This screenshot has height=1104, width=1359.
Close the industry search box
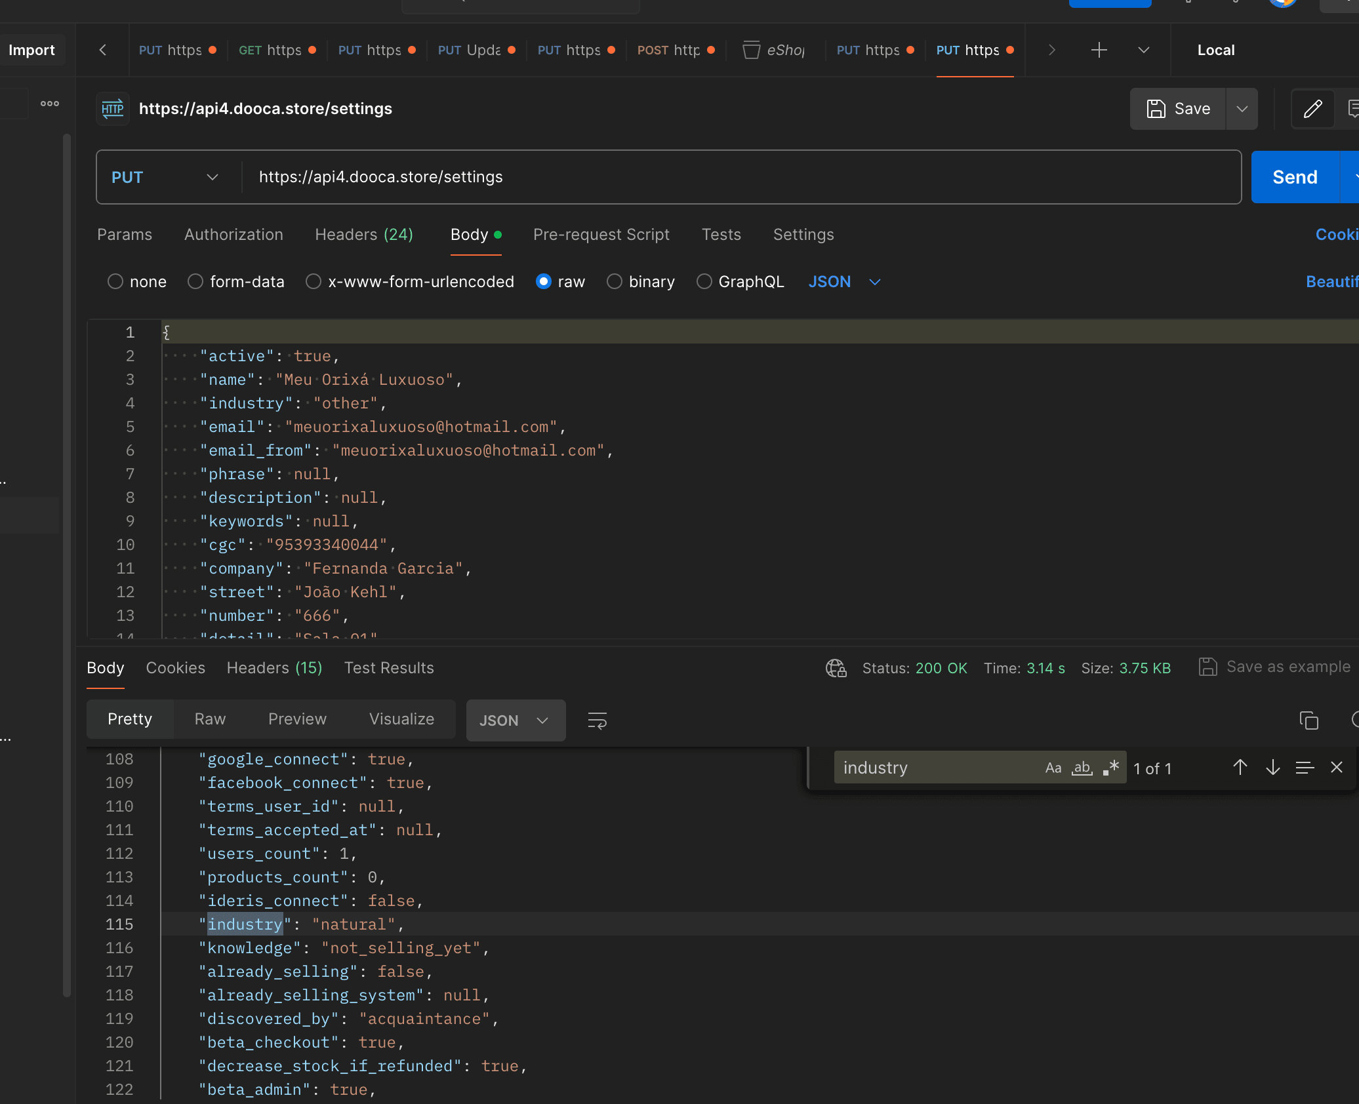click(1337, 768)
